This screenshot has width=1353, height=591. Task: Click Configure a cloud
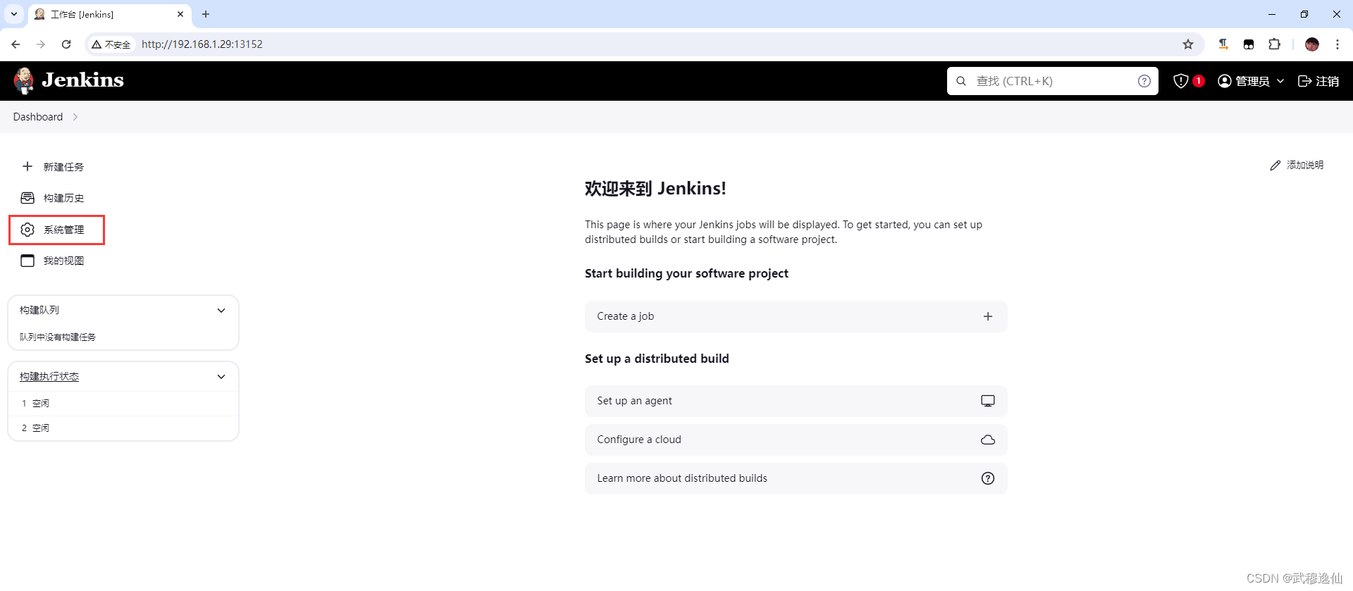tap(796, 440)
